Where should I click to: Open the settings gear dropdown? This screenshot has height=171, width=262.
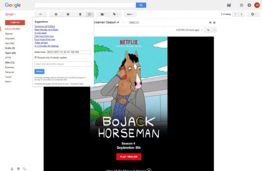click(x=253, y=14)
